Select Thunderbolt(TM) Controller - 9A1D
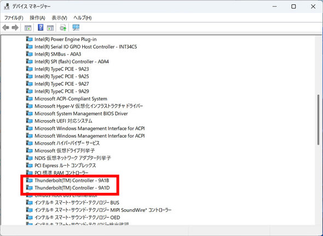The width and height of the screenshot is (323, 236). [x=72, y=188]
